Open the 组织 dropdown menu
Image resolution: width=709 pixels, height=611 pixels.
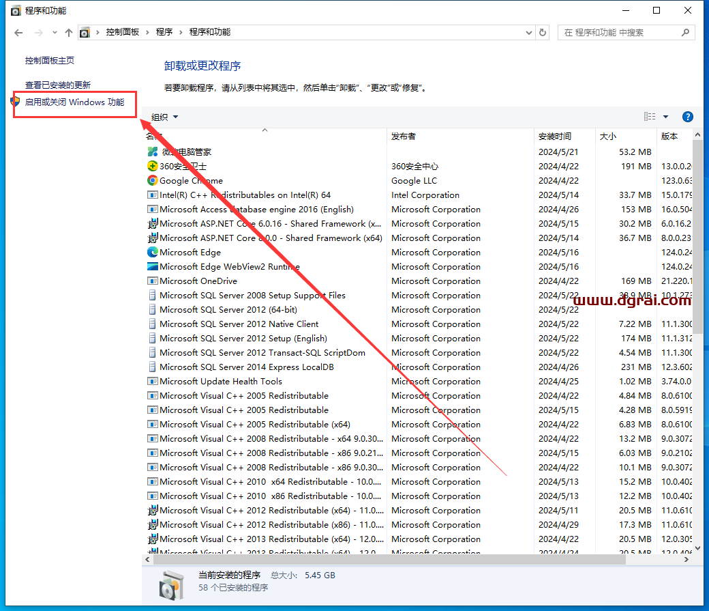click(x=164, y=117)
